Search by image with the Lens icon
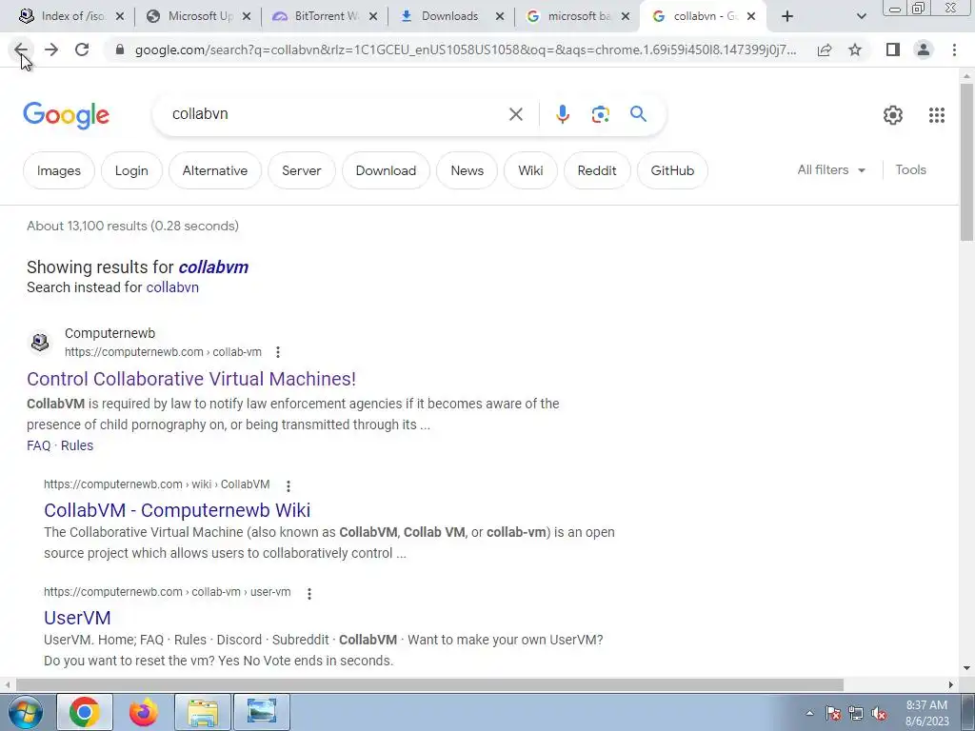Image resolution: width=975 pixels, height=731 pixels. pos(600,114)
